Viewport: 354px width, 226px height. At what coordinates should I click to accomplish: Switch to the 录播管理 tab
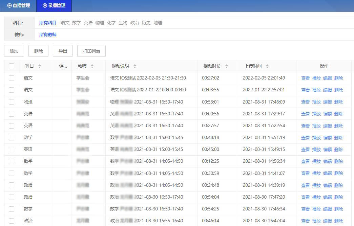point(54,6)
